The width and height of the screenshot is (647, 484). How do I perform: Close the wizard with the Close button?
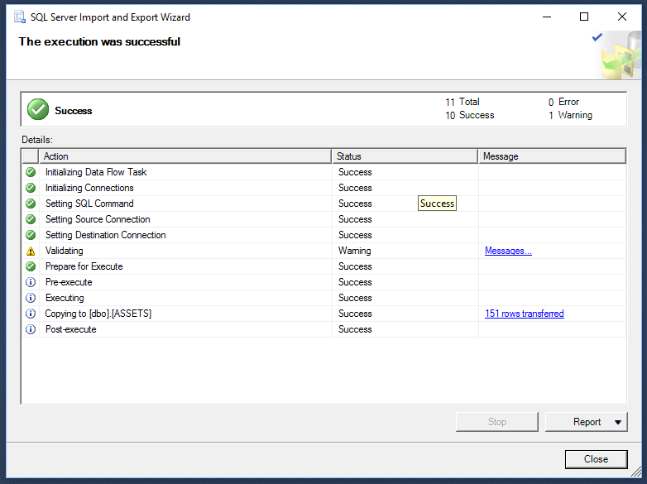tap(597, 459)
